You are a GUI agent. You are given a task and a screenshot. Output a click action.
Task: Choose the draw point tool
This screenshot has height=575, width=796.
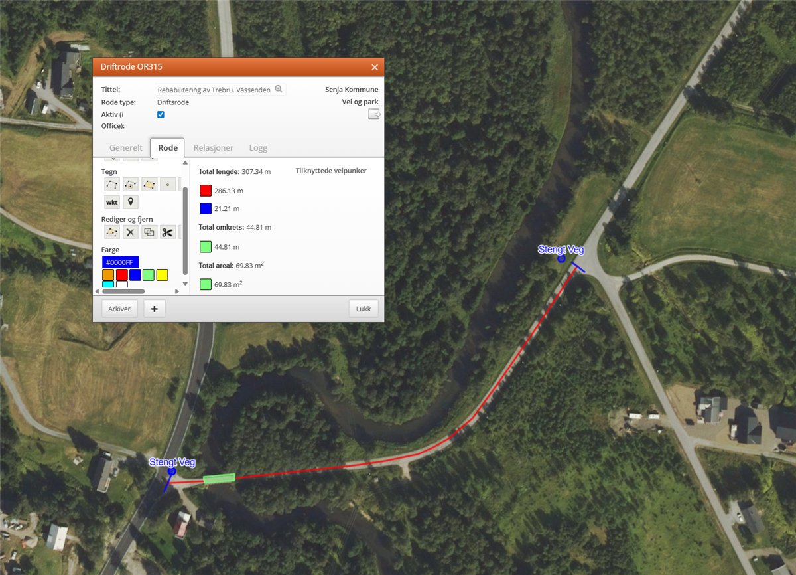(168, 184)
